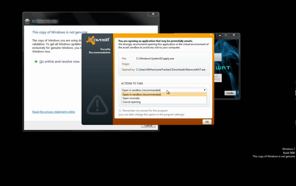Collapse the actions dropdown arrow
Image resolution: width=296 pixels, height=186 pixels.
(205, 90)
